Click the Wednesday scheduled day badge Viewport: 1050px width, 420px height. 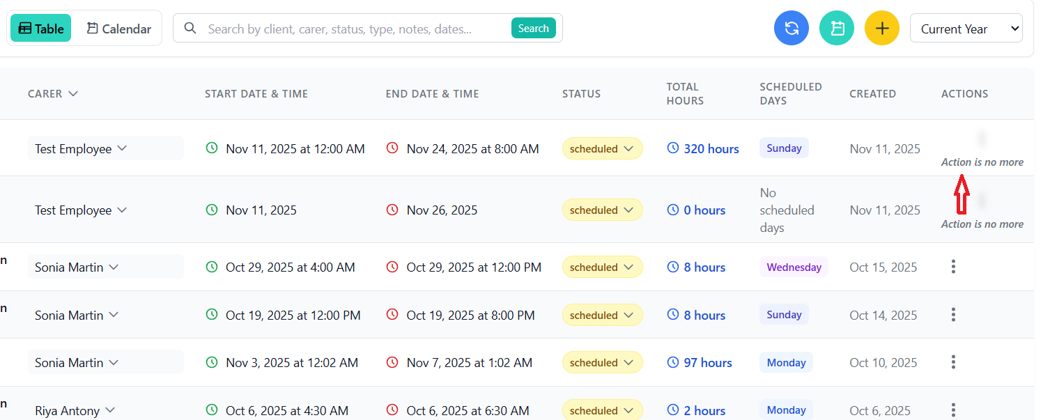(794, 267)
